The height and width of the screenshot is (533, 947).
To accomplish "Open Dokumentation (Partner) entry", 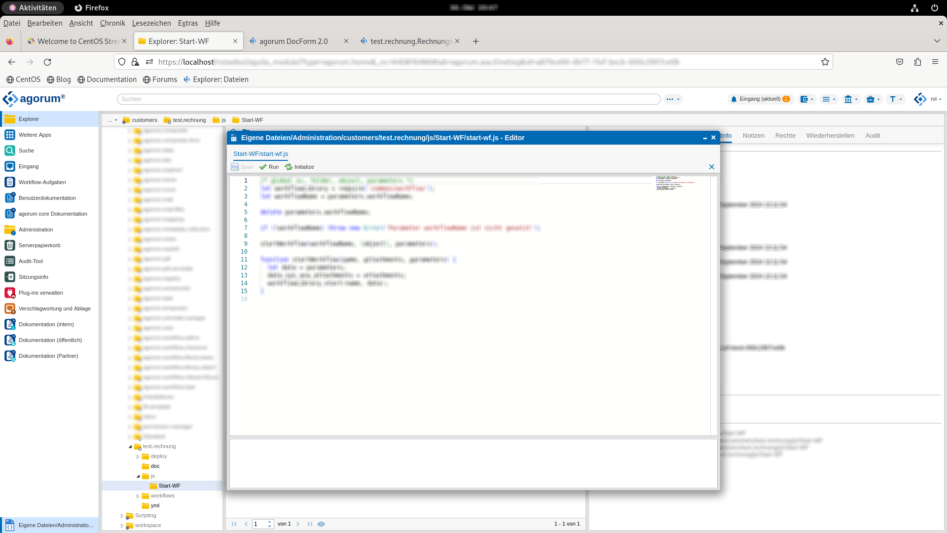I will tap(49, 356).
